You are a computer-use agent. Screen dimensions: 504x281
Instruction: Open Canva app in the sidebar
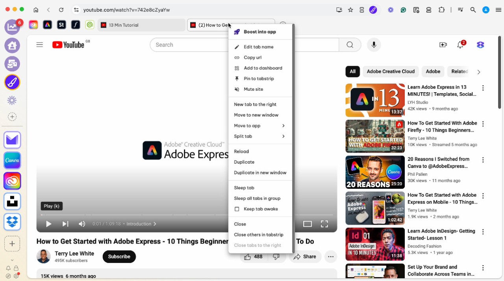(12, 160)
